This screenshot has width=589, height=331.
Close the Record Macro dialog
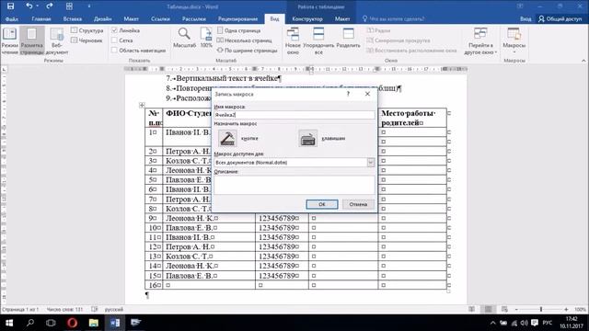pyautogui.click(x=367, y=94)
